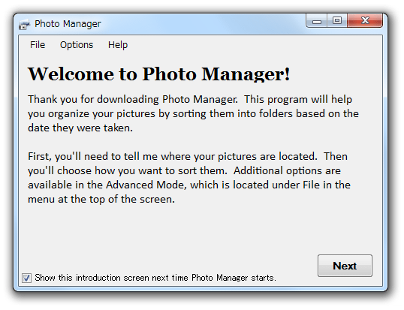Click the 'you'll choose how you want to sort' line
Image resolution: width=404 pixels, height=310 pixels.
[x=184, y=170]
